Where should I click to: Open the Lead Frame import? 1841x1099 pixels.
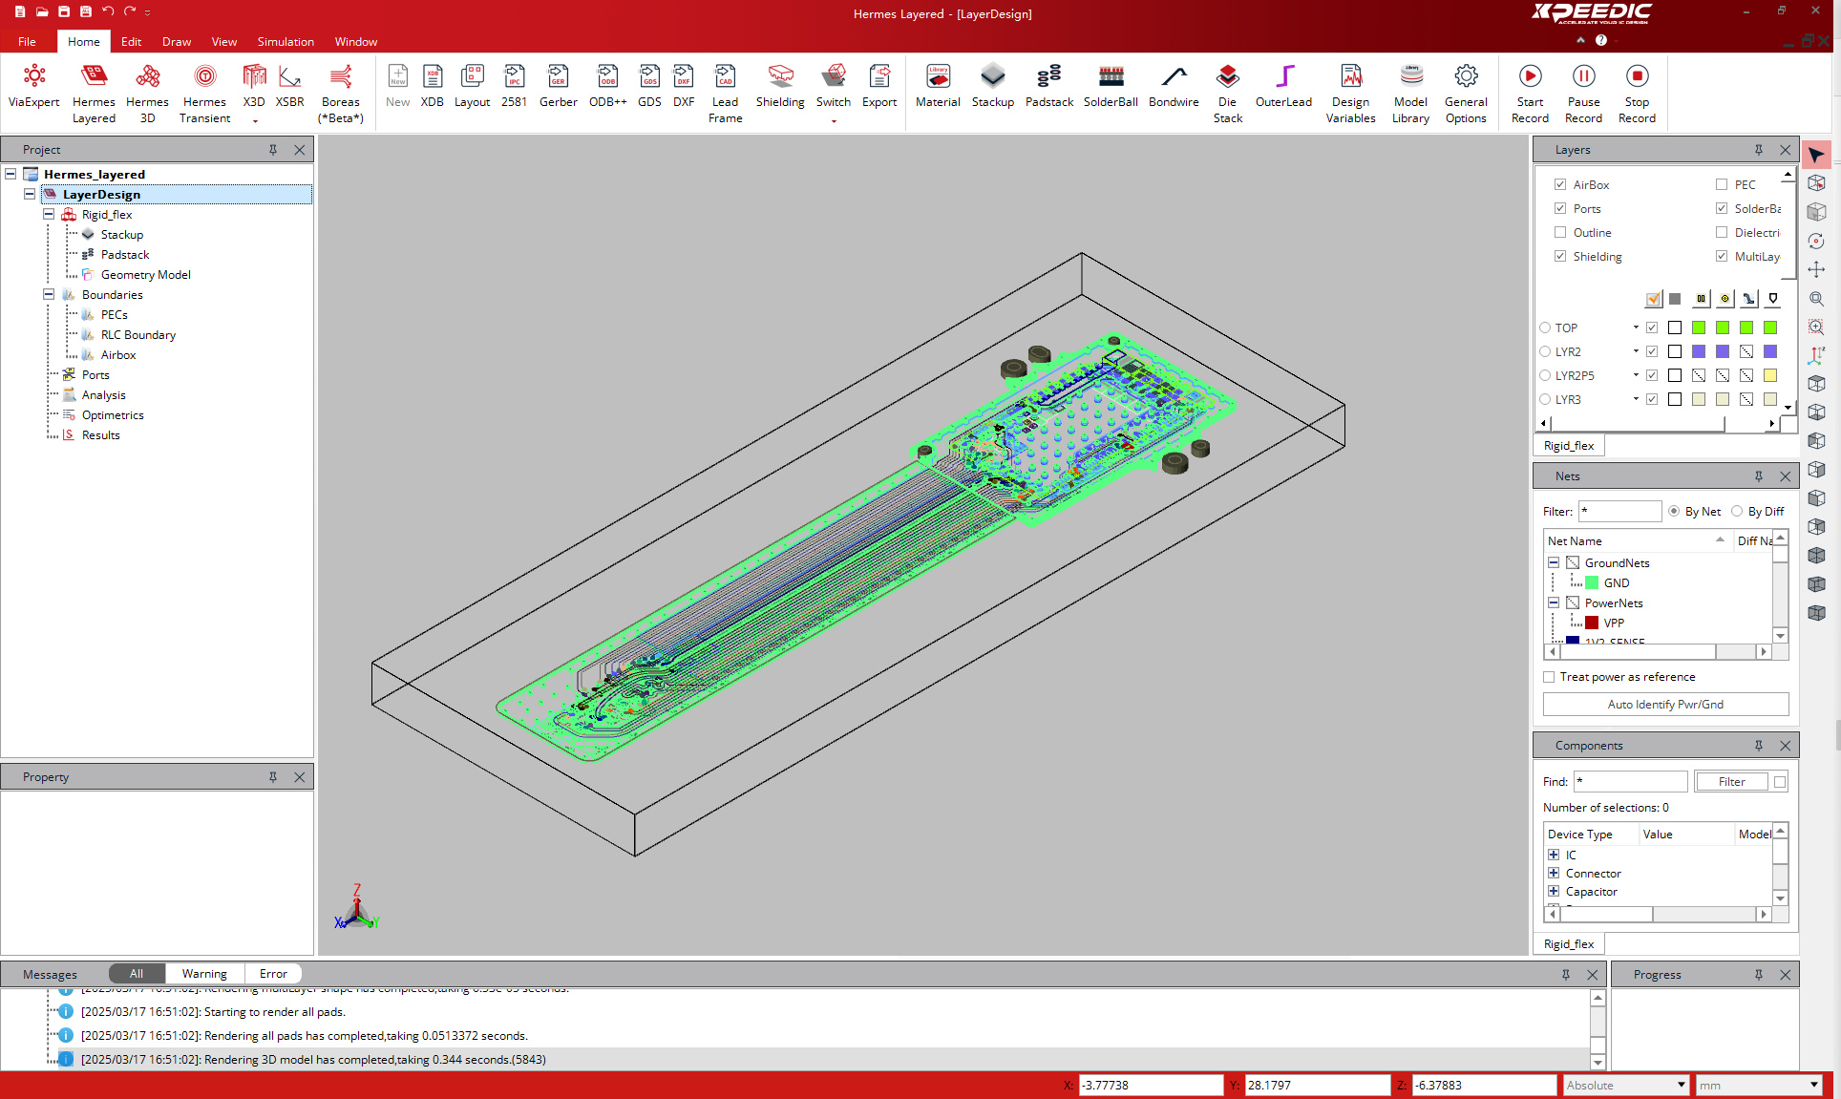(725, 94)
